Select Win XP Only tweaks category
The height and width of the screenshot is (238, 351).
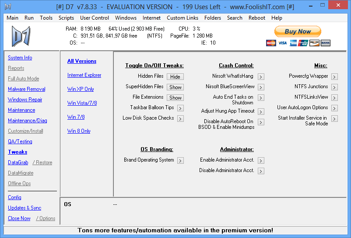[x=81, y=89]
